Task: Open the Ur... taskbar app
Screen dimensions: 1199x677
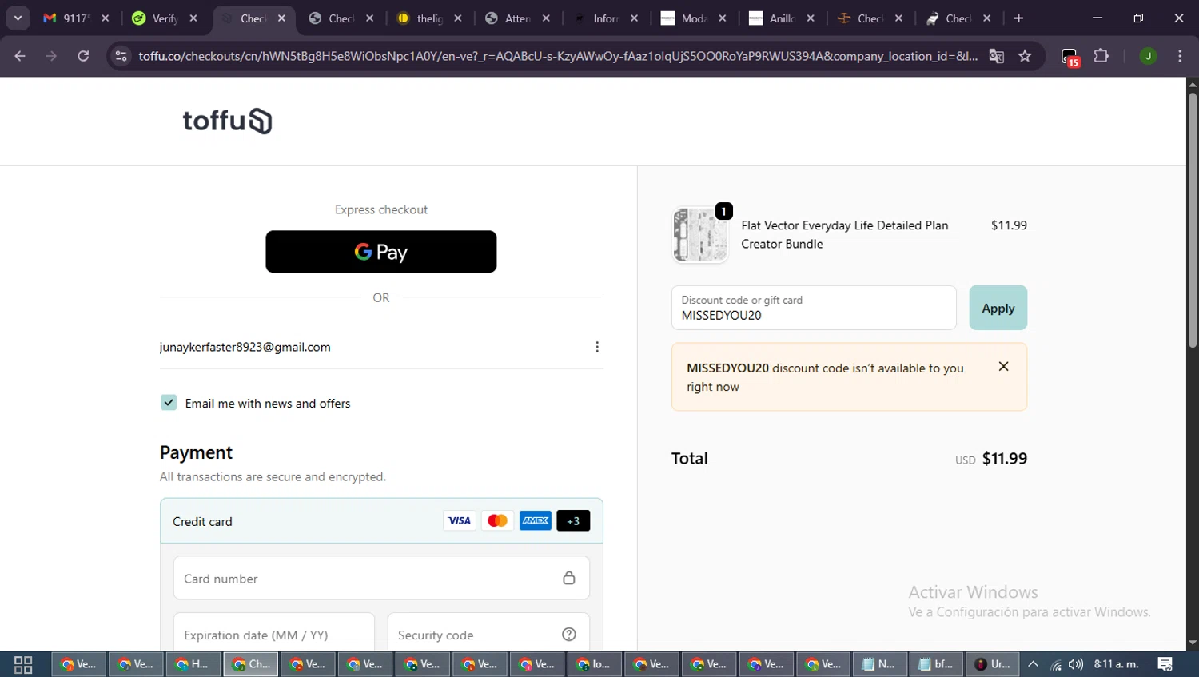Action: point(994,664)
